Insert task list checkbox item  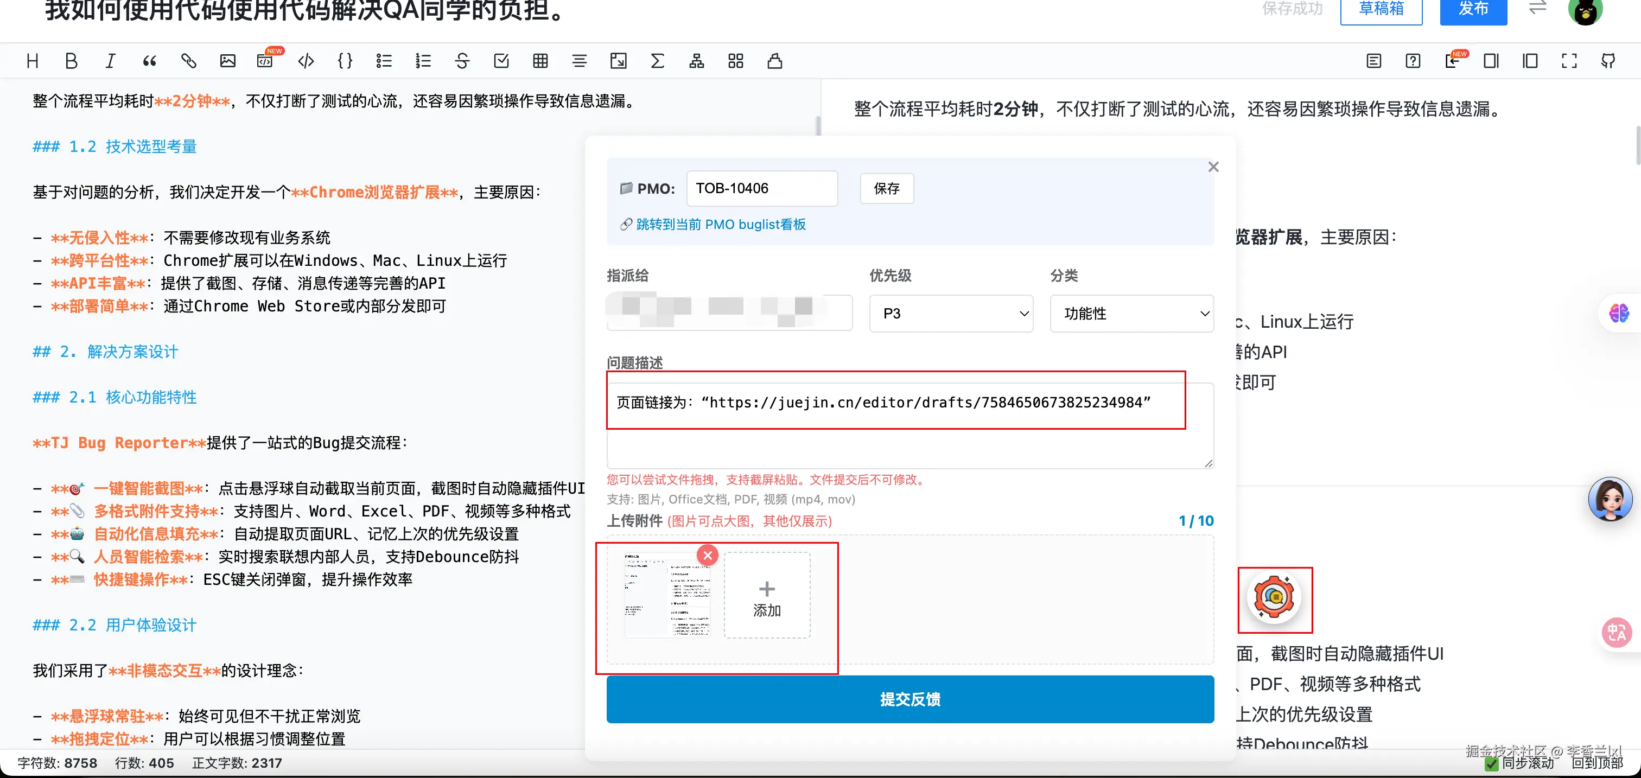501,61
